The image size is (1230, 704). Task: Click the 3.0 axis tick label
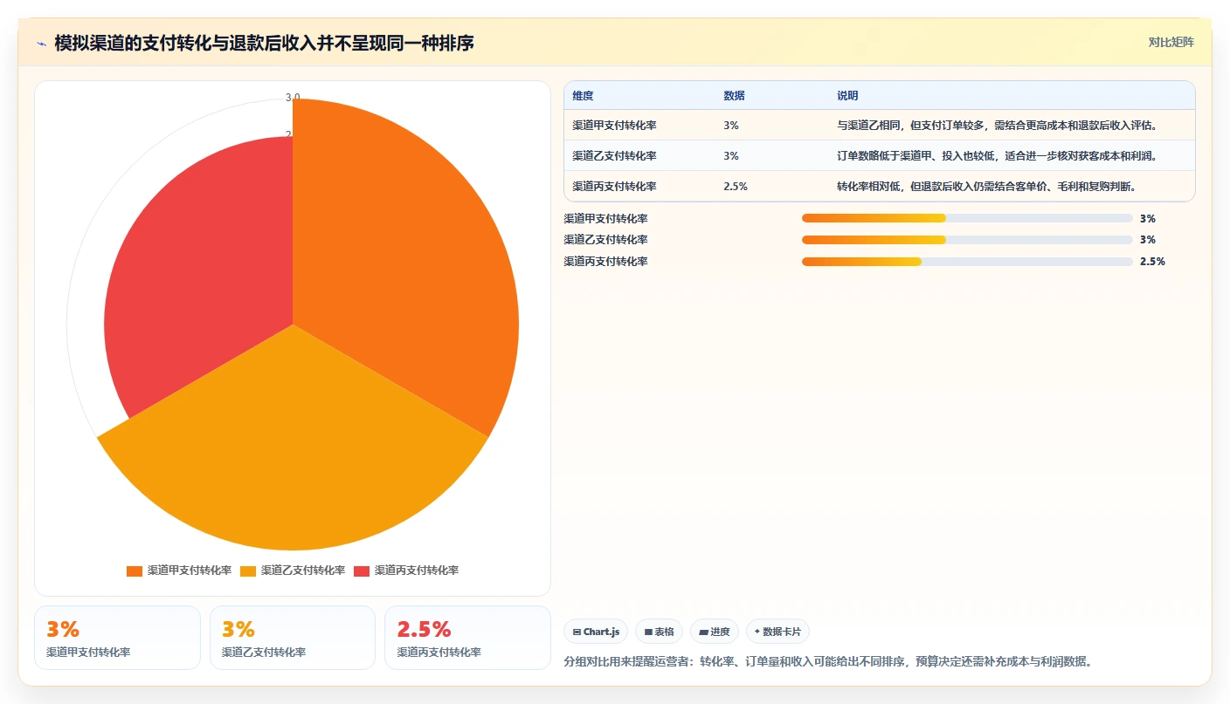(293, 98)
